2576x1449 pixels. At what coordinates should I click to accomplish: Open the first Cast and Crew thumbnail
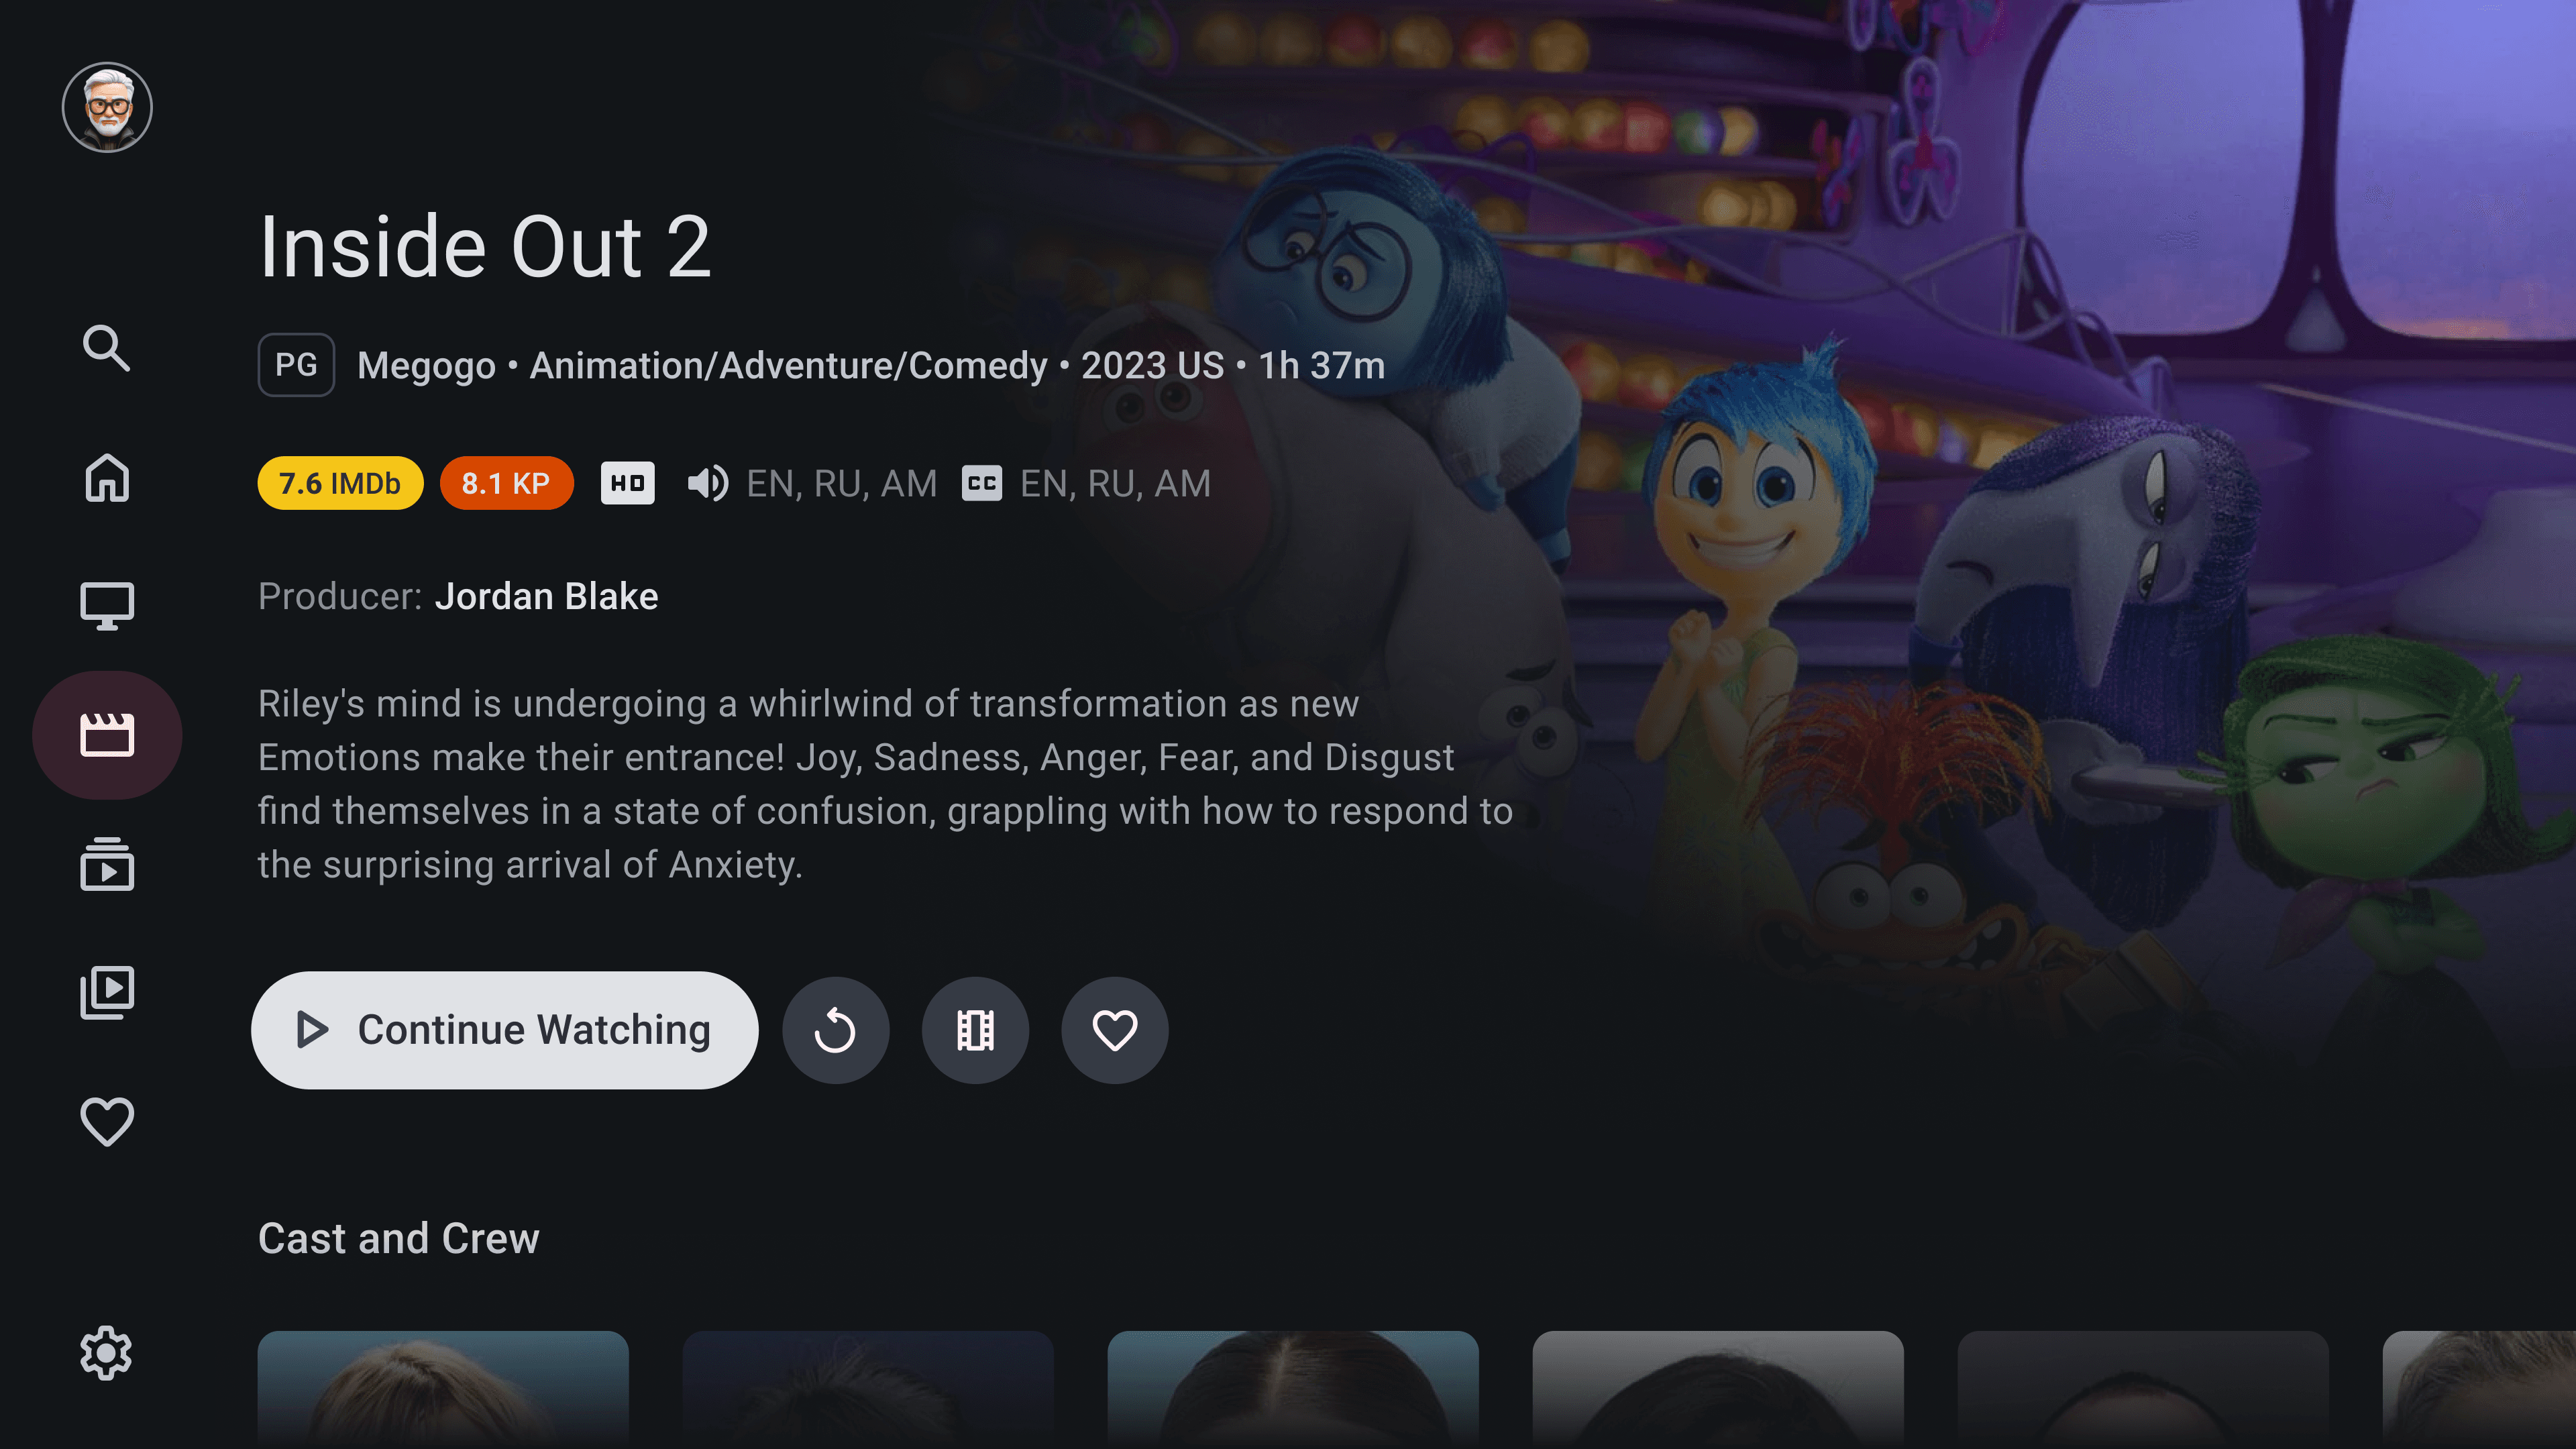(443, 1389)
